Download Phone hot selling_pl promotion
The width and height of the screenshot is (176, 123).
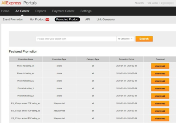point(160,96)
